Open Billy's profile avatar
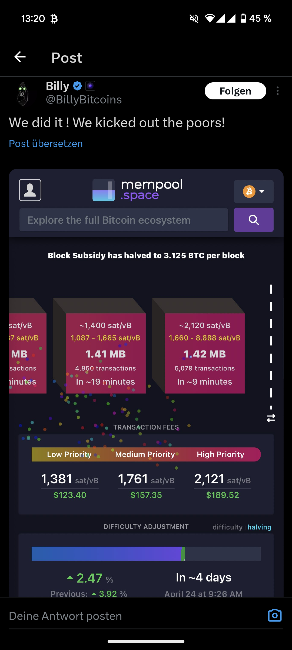Image resolution: width=292 pixels, height=650 pixels. click(x=23, y=93)
